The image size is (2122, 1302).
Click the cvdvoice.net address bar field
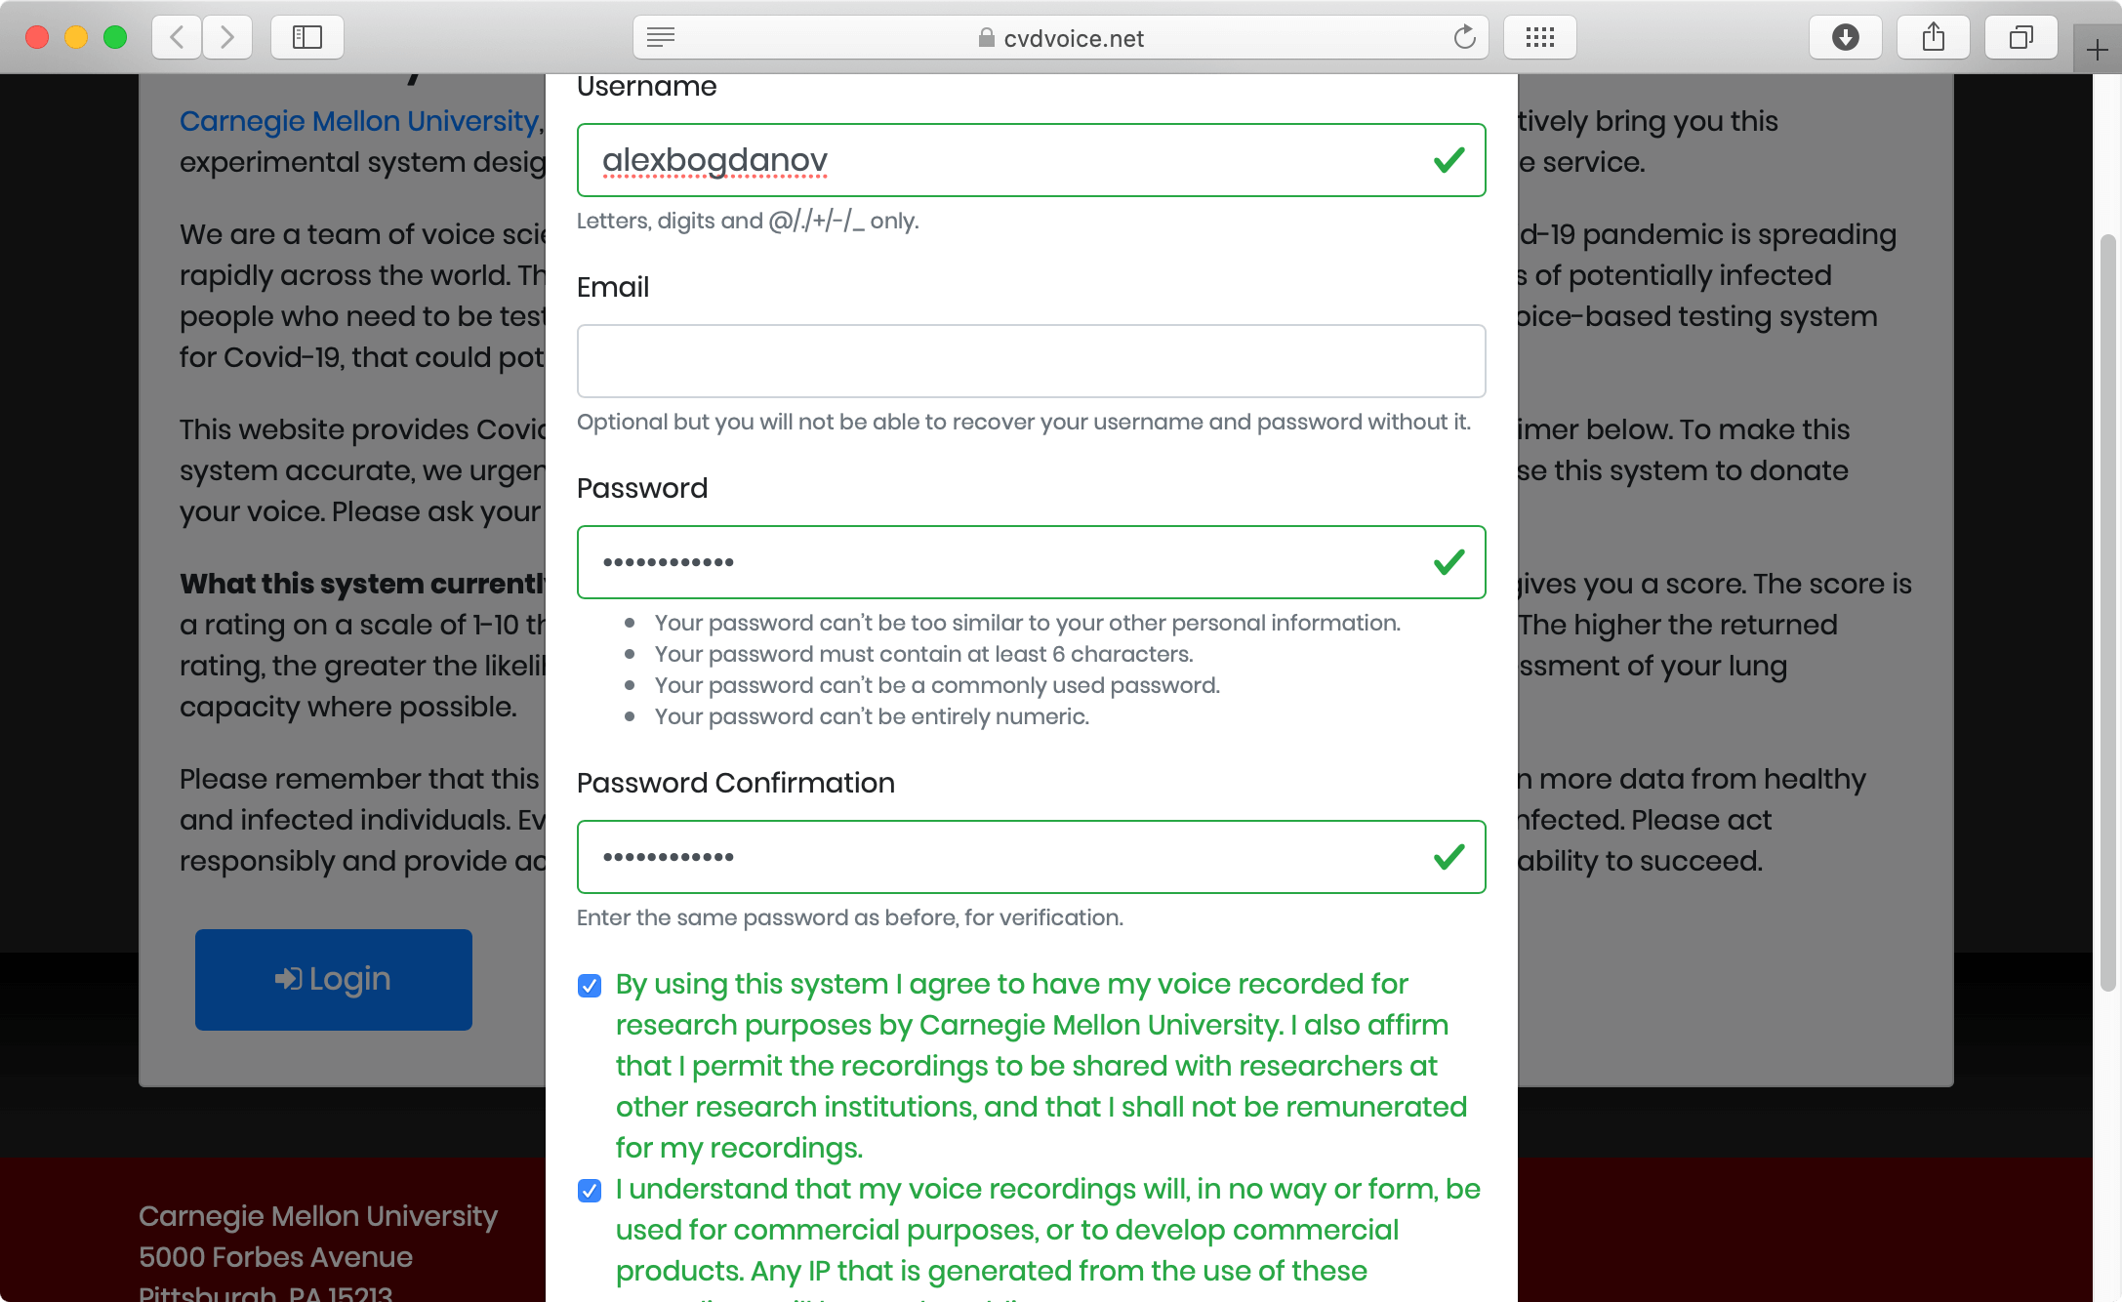click(x=1061, y=36)
